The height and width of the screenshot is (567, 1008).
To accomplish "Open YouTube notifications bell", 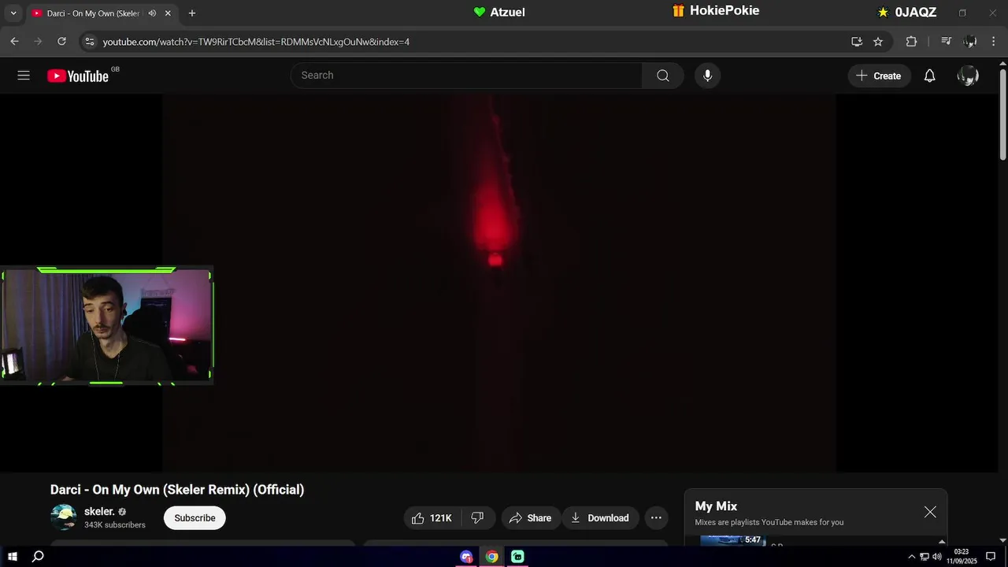I will point(930,76).
